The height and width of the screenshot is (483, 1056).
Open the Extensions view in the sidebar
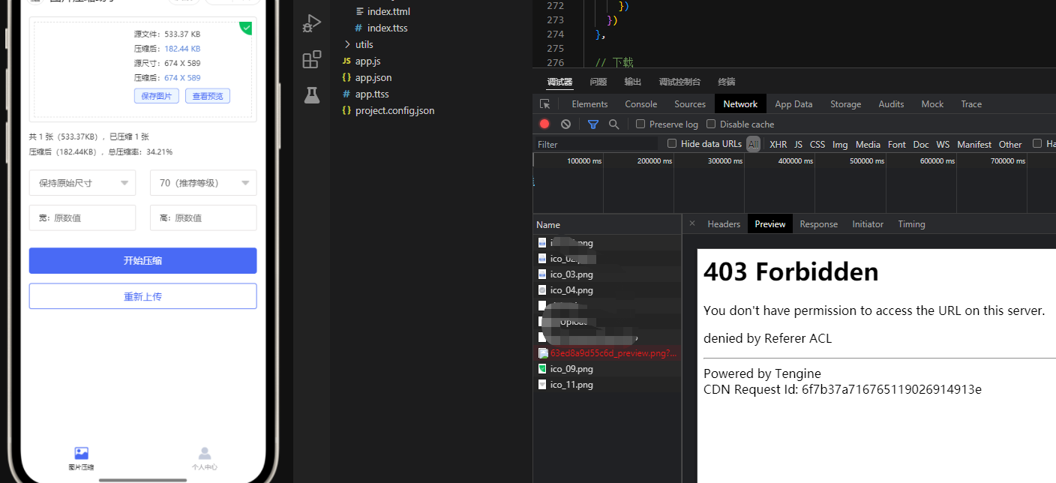point(312,59)
